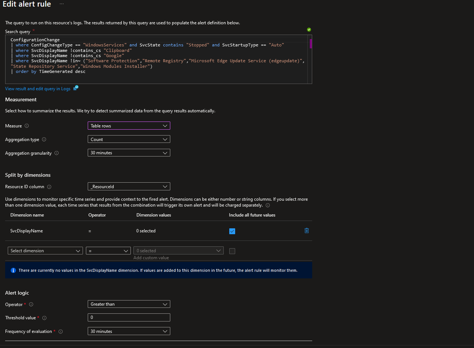474x348 pixels.
Task: Click the SvcDisplayName dimension name cell
Action: point(27,231)
